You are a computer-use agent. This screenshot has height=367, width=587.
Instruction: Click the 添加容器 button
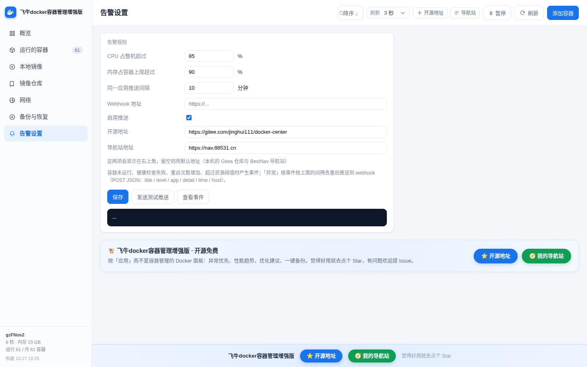tap(563, 13)
